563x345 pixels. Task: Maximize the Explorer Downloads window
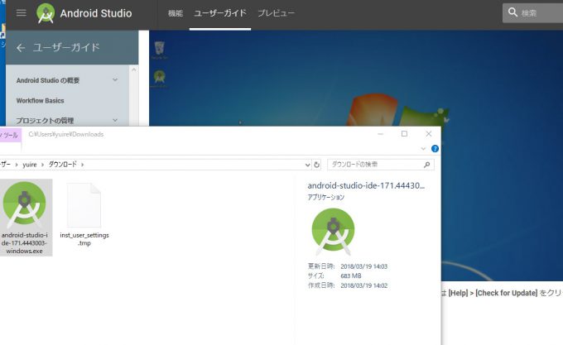pos(404,134)
